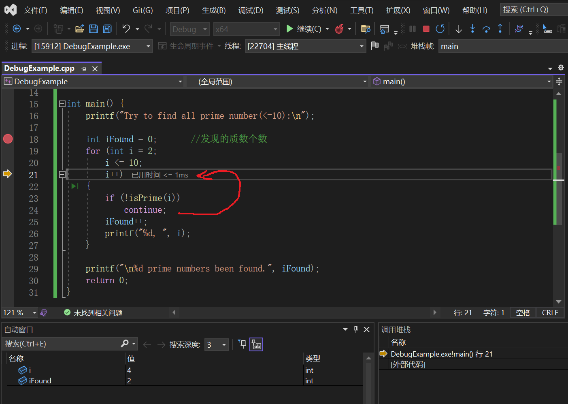Click the editor vertical scrollbar down arrow
This screenshot has width=568, height=404.
[559, 301]
